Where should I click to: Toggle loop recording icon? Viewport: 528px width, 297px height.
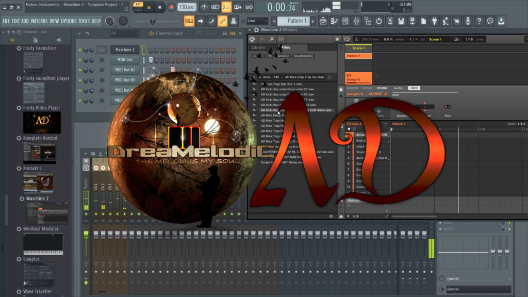pos(249,7)
